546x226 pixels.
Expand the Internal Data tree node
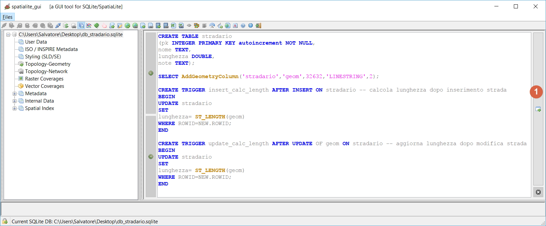(x=14, y=101)
